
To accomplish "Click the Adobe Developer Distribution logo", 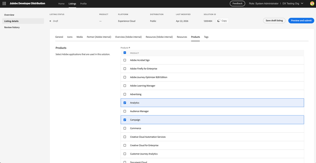I will pos(27,3).
